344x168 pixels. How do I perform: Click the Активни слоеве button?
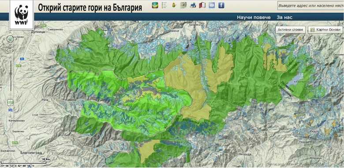tap(290, 30)
